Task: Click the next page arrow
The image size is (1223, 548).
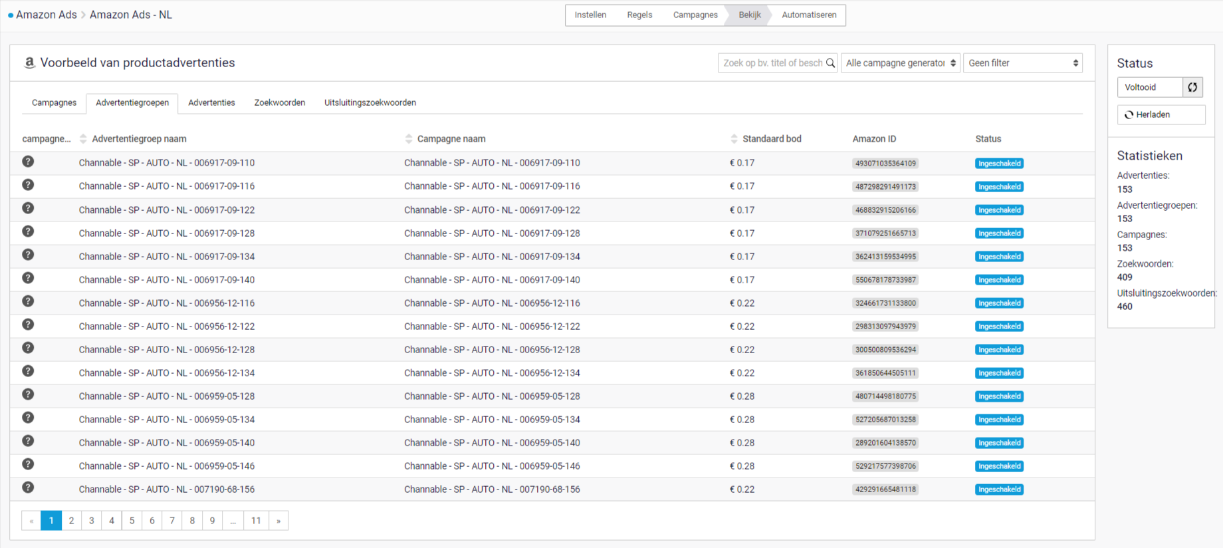Action: pyautogui.click(x=278, y=521)
